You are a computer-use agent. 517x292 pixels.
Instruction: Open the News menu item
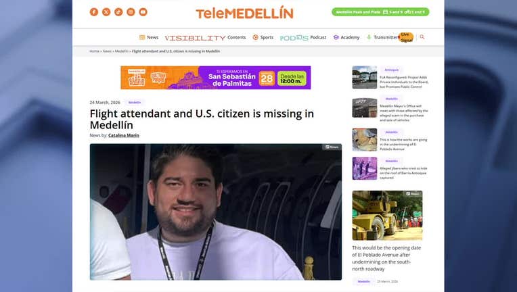click(x=149, y=38)
